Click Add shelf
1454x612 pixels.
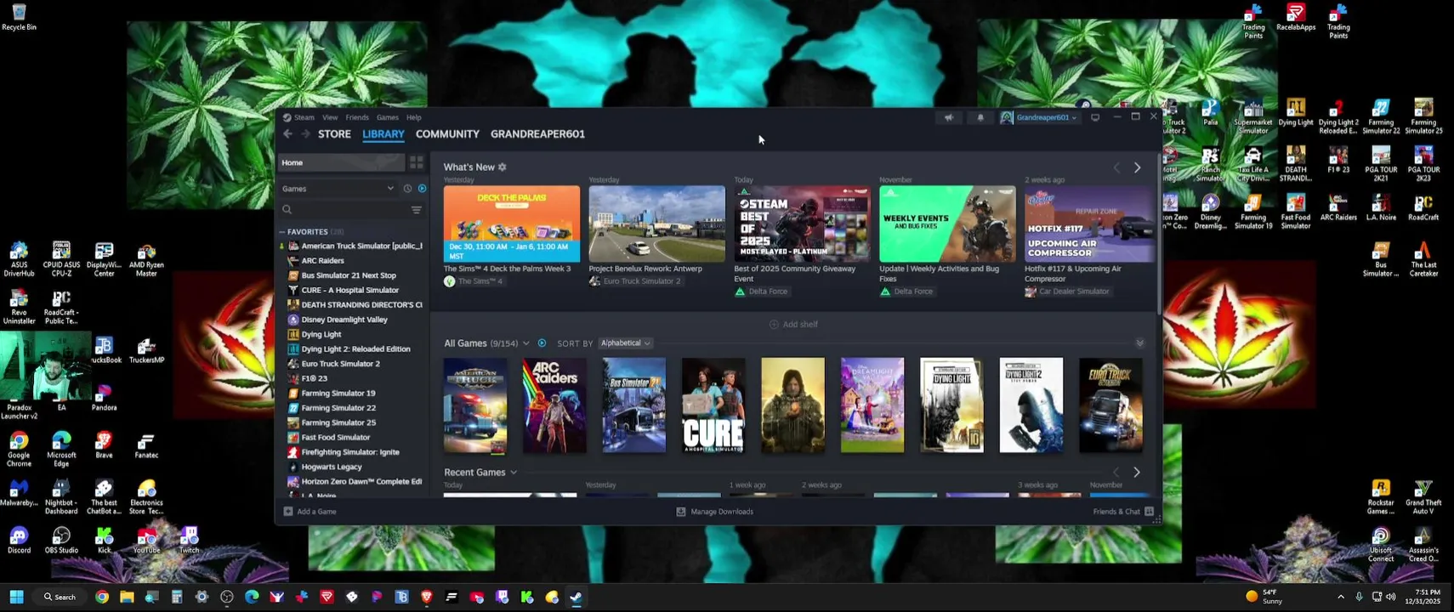(793, 325)
